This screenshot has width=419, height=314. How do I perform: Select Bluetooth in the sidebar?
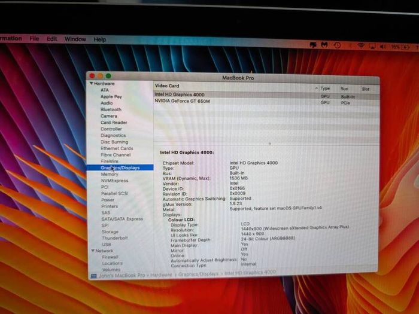[111, 109]
